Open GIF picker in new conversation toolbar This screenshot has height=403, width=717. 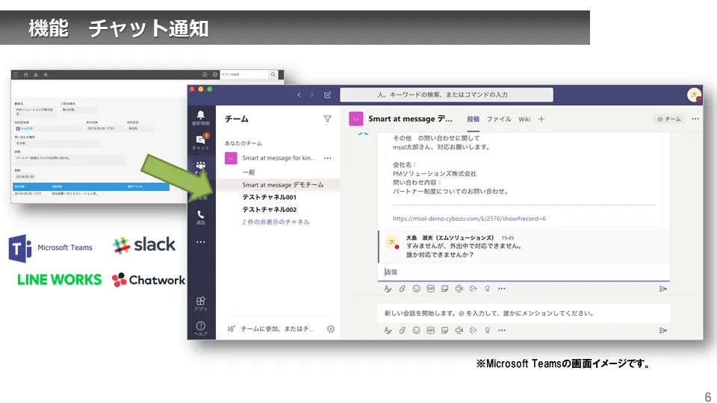coord(430,331)
